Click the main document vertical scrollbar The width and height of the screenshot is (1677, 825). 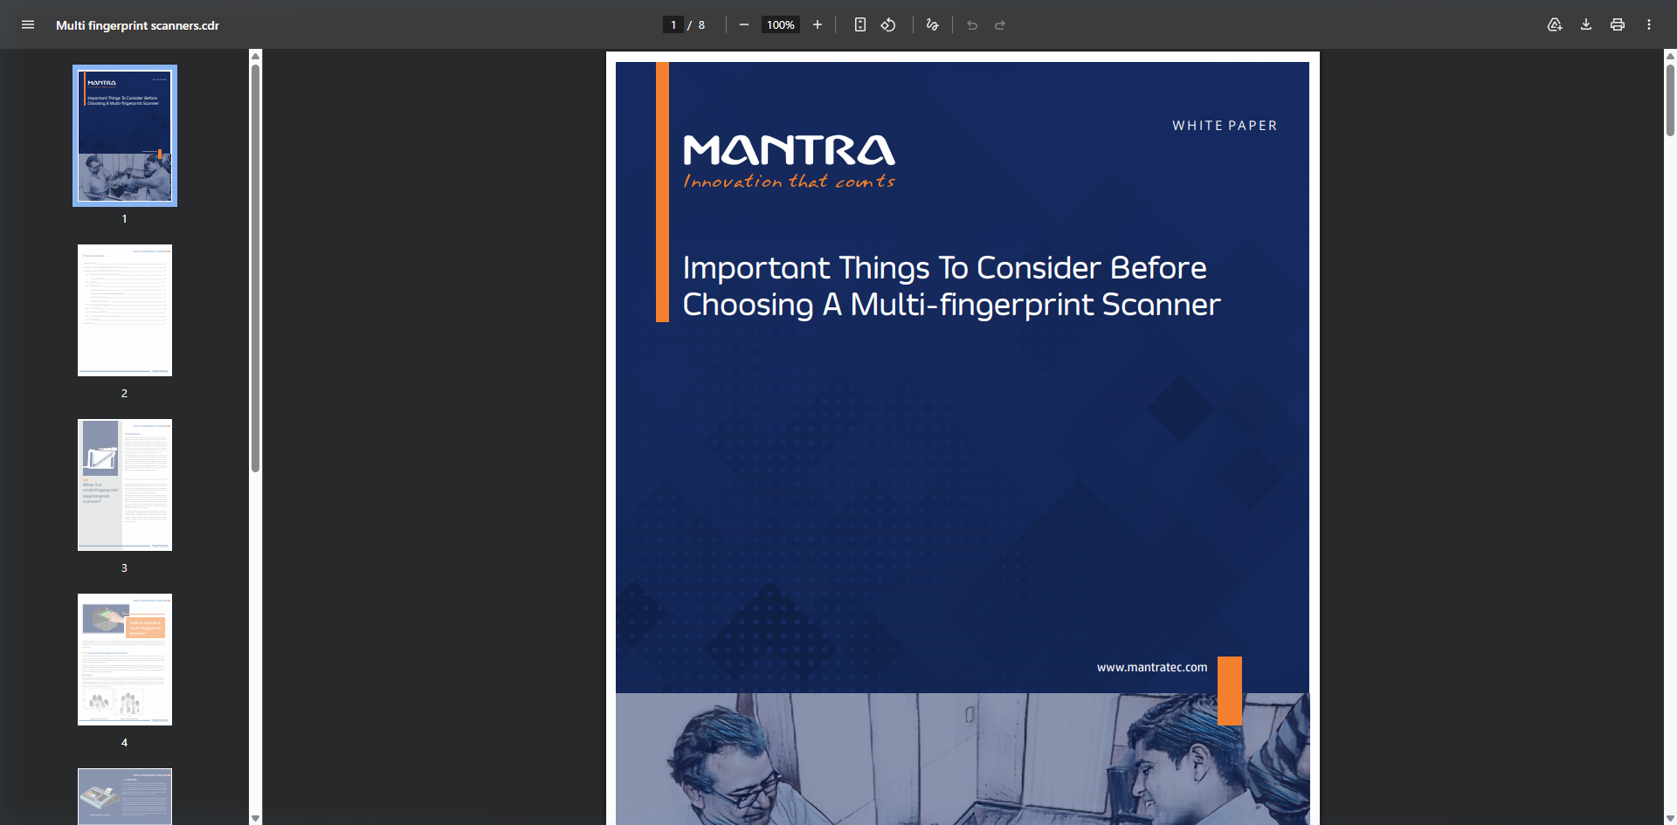1670,100
